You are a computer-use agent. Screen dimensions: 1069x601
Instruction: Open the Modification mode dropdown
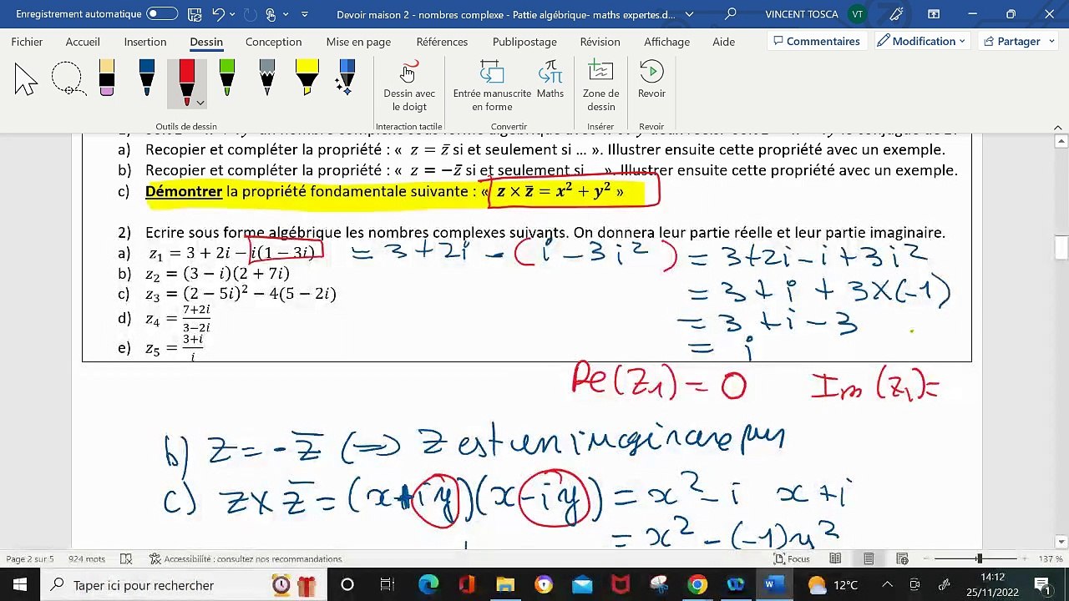[922, 41]
